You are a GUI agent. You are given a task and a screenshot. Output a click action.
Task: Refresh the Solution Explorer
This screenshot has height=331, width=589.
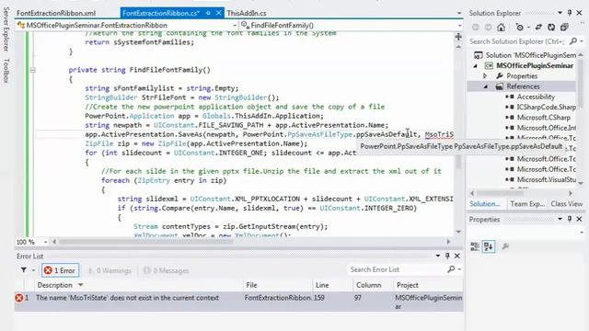[x=551, y=27]
